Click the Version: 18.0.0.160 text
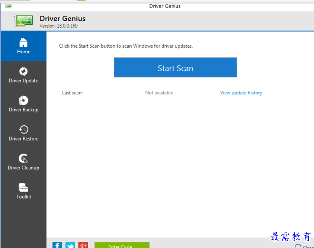314x248 pixels. (58, 26)
